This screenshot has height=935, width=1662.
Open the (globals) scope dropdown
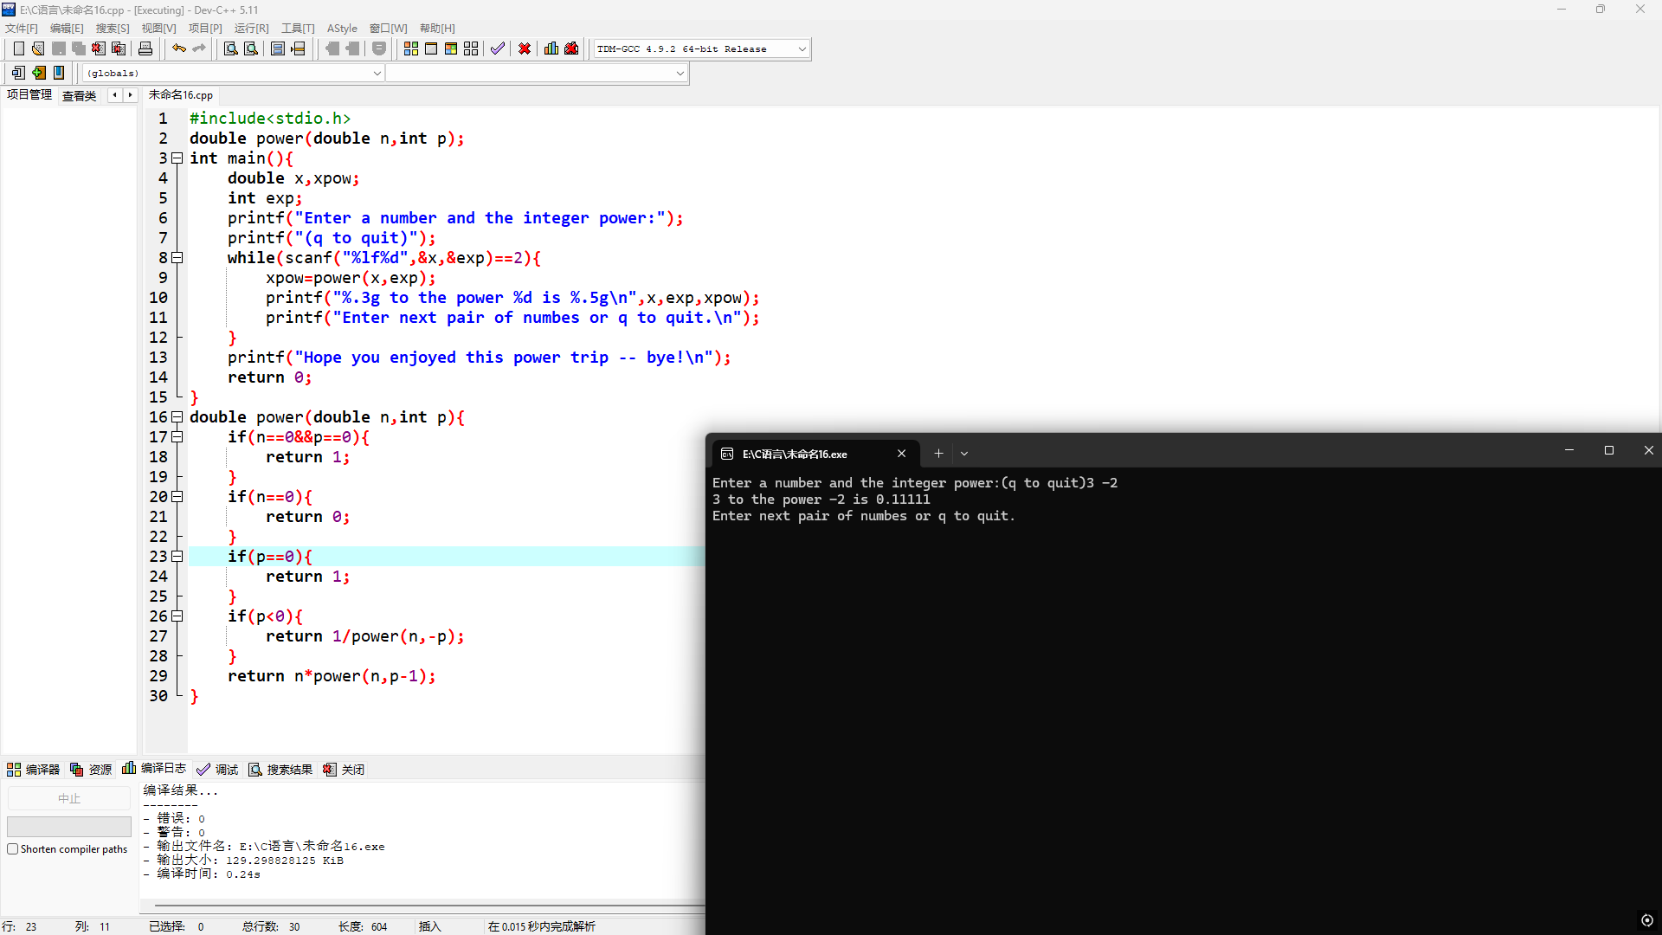click(377, 74)
